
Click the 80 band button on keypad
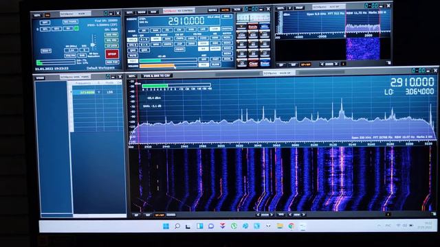click(x=241, y=44)
